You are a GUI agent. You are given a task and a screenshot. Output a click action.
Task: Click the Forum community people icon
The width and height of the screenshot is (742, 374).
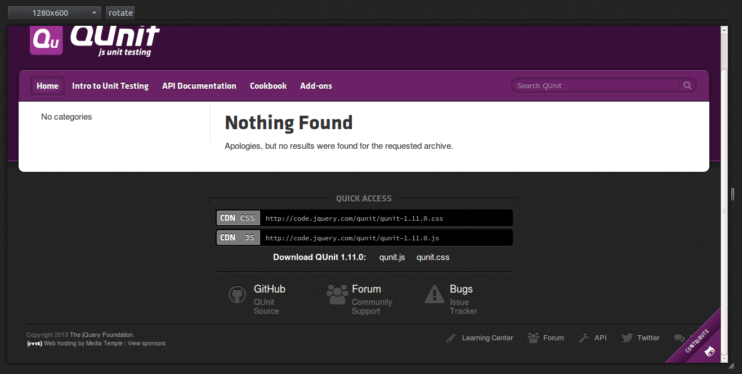[x=337, y=294]
